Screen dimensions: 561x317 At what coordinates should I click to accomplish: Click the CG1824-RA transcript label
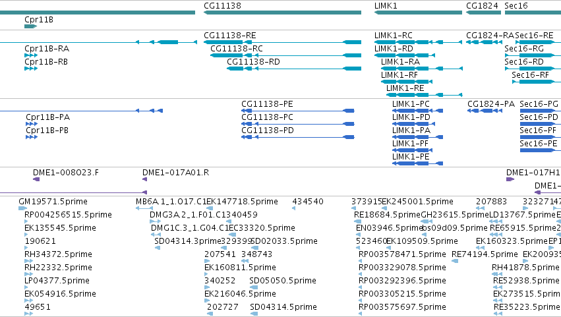coord(490,36)
